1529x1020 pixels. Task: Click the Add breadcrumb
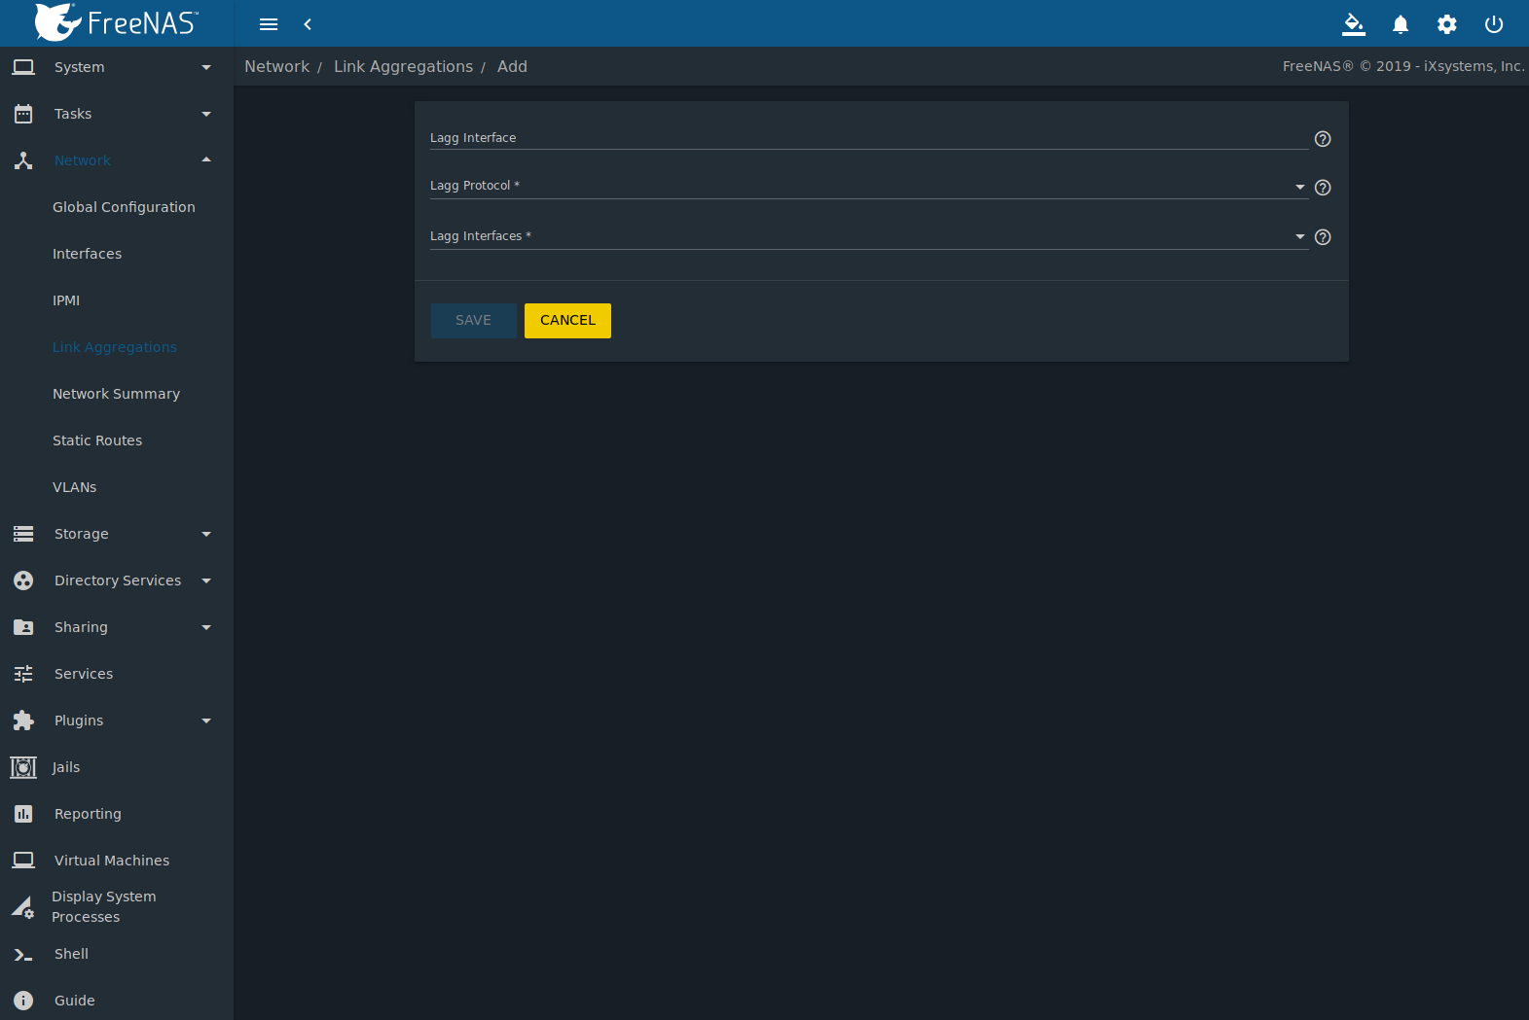[x=512, y=66]
